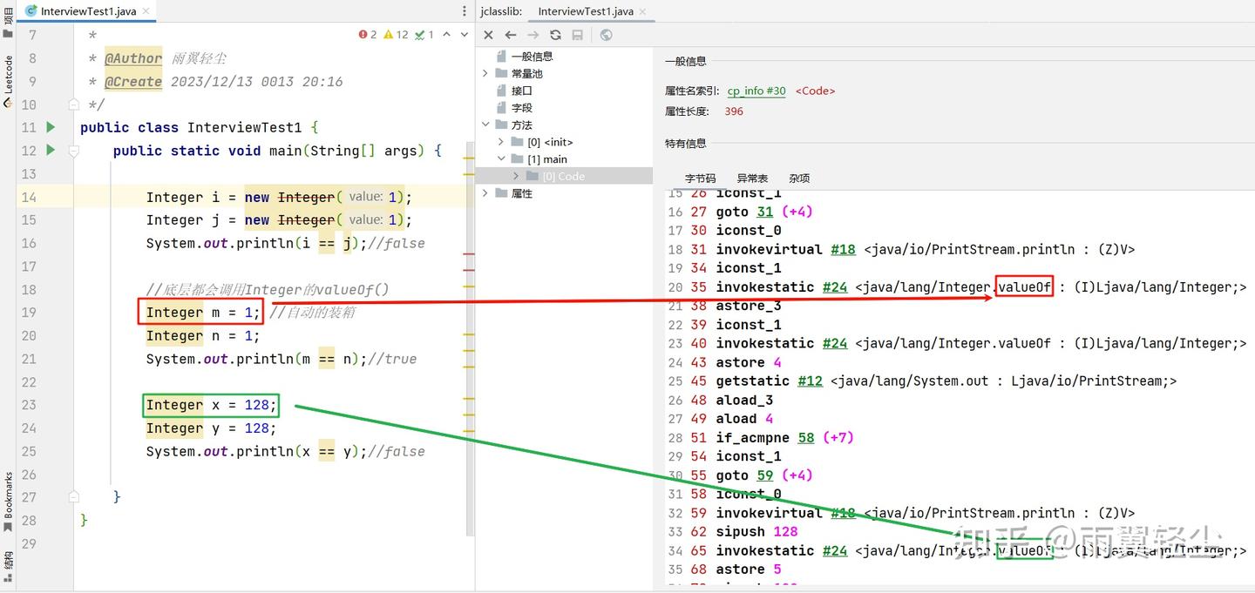This screenshot has height=593, width=1255.
Task: Collapse main method fold marker at line 12
Action: coord(74,151)
